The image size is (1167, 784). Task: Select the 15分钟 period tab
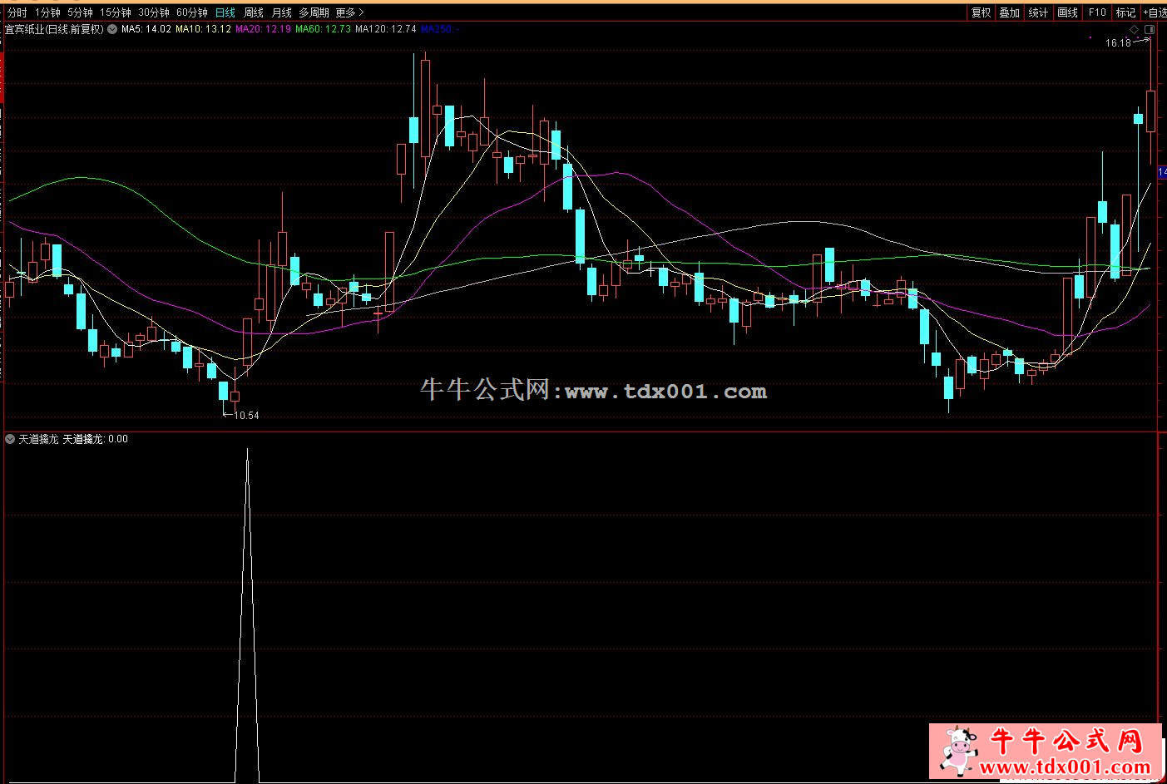(116, 12)
